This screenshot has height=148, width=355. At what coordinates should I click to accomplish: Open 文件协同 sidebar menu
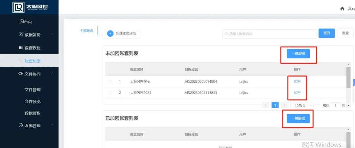[29, 74]
